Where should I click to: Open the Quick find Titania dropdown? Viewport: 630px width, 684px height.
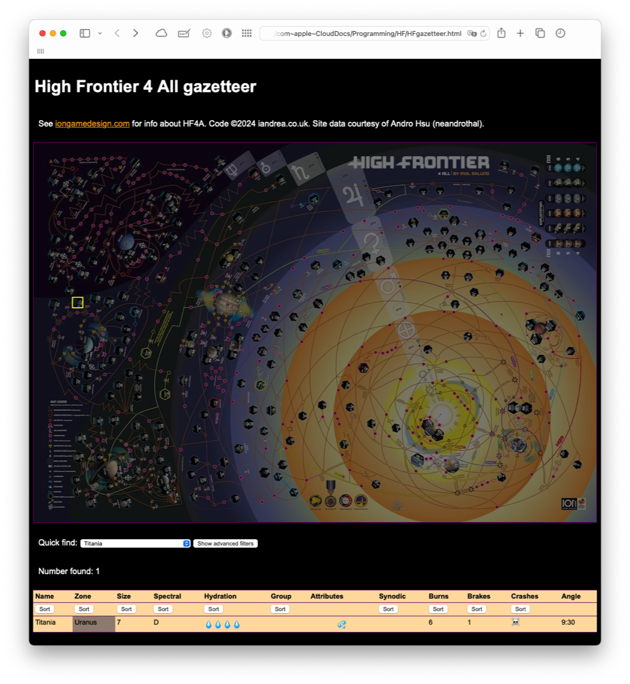[x=136, y=544]
